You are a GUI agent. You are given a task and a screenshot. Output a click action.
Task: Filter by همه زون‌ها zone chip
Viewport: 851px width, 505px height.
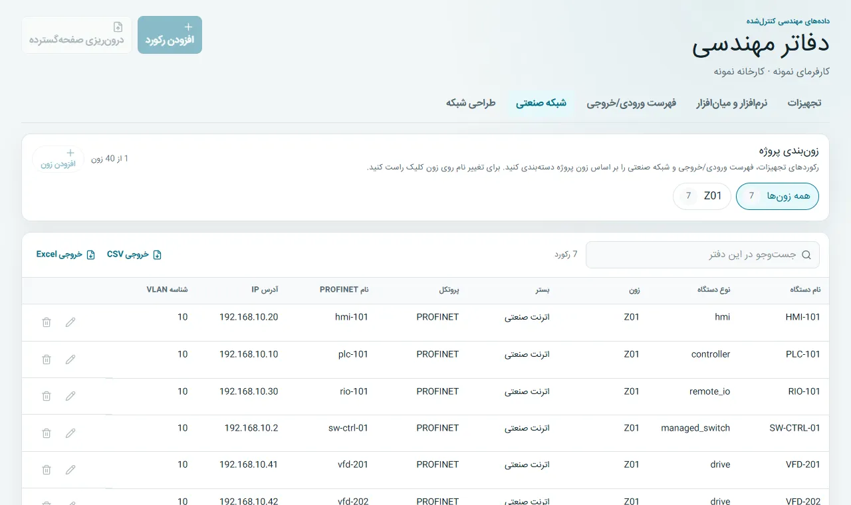[x=777, y=196]
